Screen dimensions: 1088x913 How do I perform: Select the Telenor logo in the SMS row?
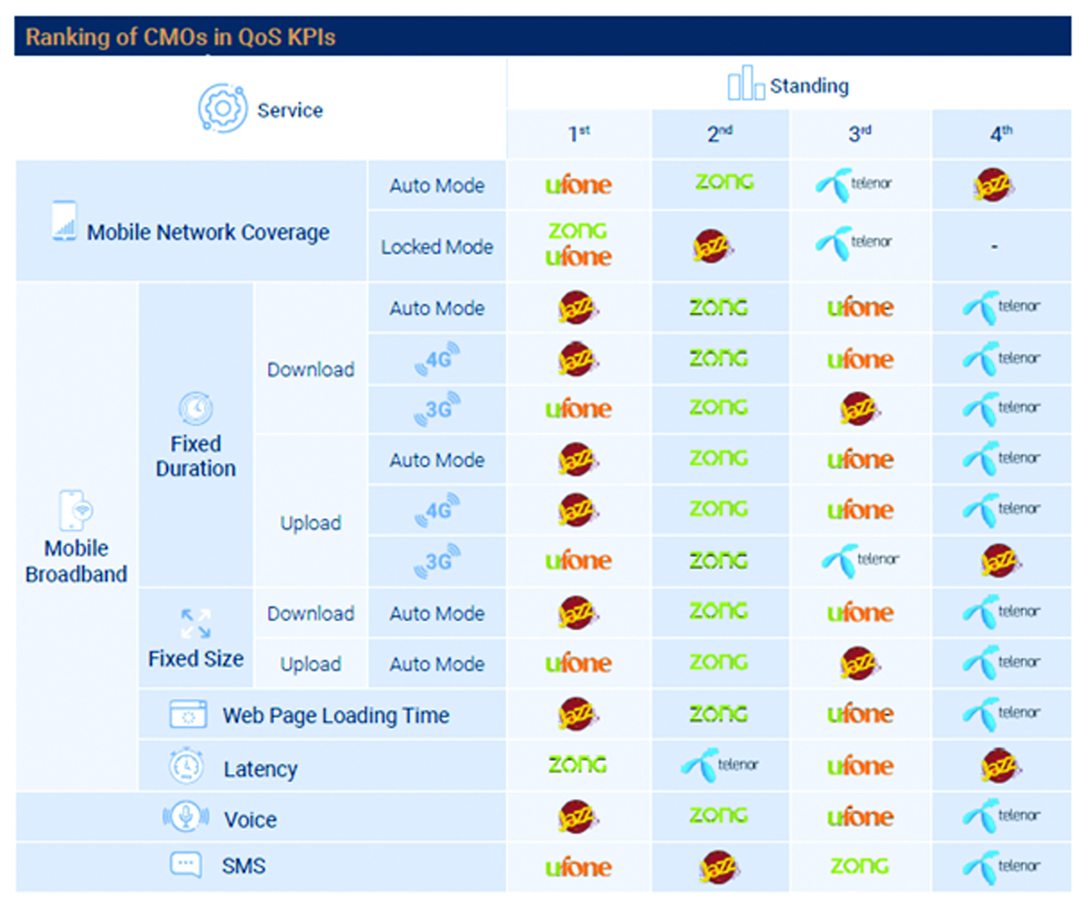[x=1001, y=867]
